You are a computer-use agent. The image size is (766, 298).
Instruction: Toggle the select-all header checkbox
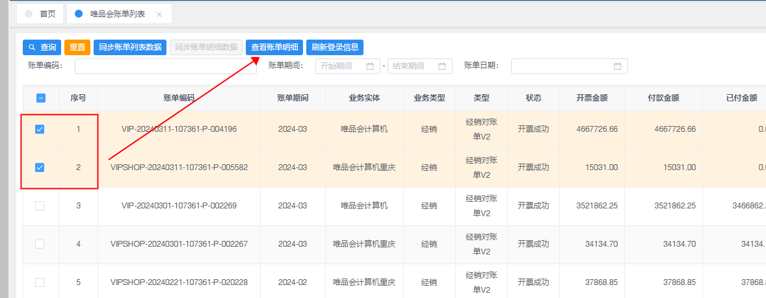40,98
